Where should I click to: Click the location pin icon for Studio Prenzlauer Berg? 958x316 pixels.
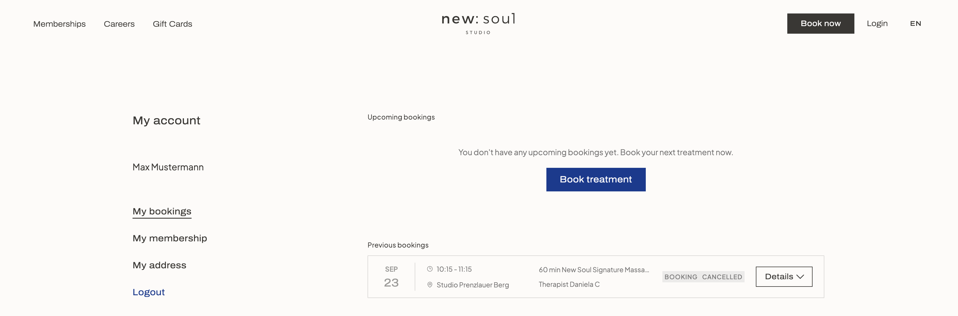pyautogui.click(x=430, y=285)
